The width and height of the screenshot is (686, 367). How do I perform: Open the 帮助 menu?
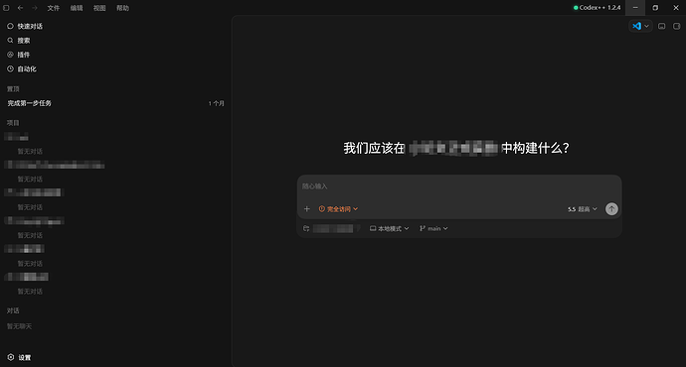[123, 8]
